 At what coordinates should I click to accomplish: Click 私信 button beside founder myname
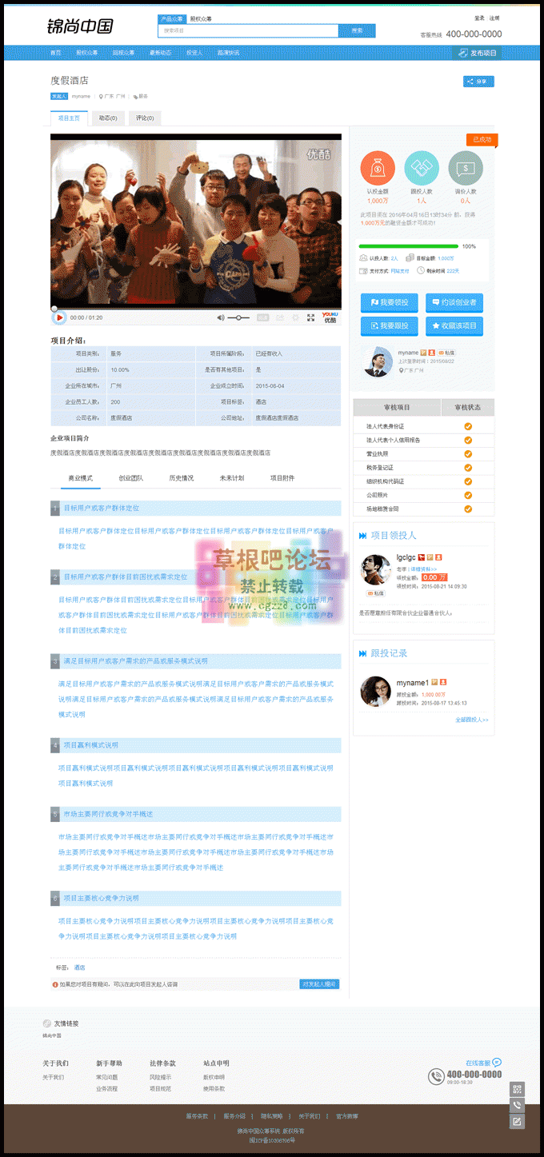447,353
